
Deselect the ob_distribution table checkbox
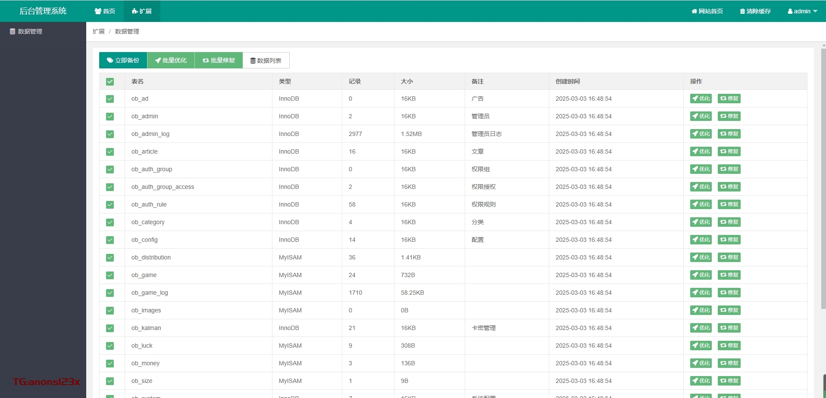[110, 258]
